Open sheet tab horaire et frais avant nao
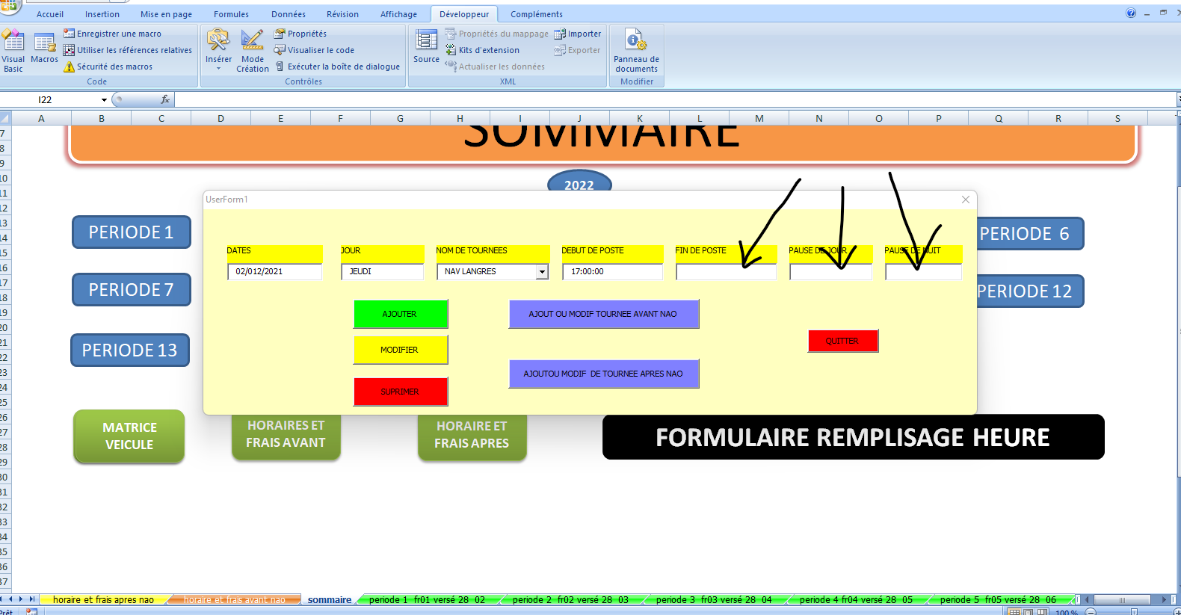Viewport: 1181px width, 615px height. coord(235,599)
